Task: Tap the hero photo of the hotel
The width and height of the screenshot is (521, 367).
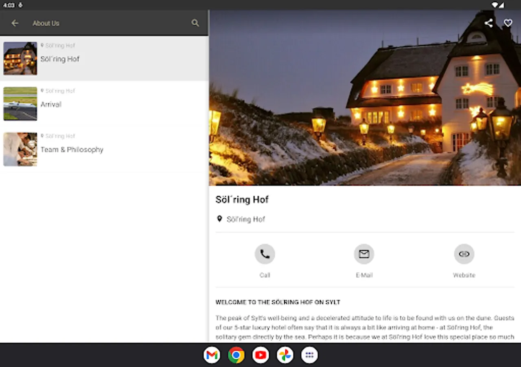Action: click(x=365, y=98)
